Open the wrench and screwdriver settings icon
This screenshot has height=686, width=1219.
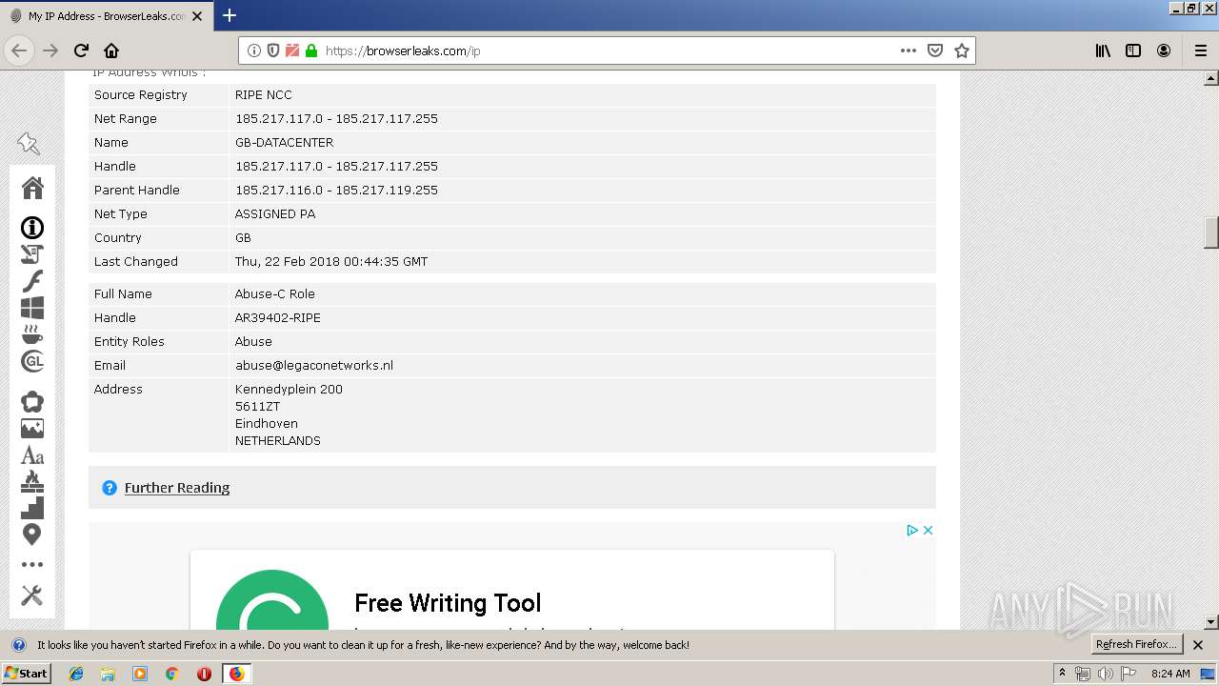[x=32, y=595]
